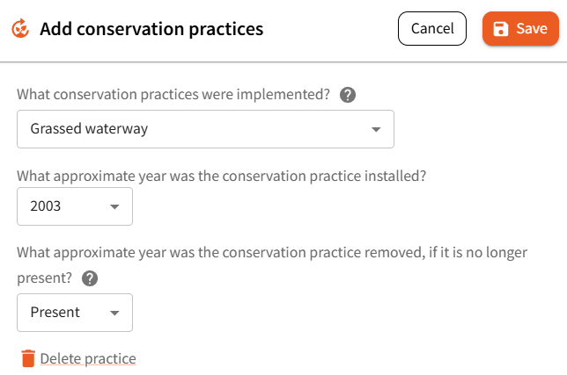Click the 'Grassed waterway' selected value text
Screen dimensions: 567x375
pos(89,129)
